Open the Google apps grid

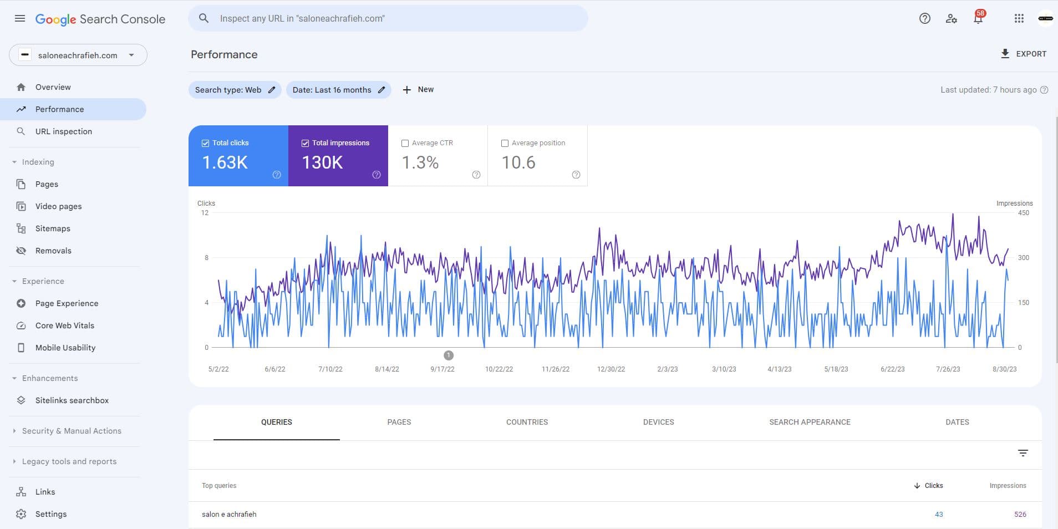pyautogui.click(x=1019, y=19)
